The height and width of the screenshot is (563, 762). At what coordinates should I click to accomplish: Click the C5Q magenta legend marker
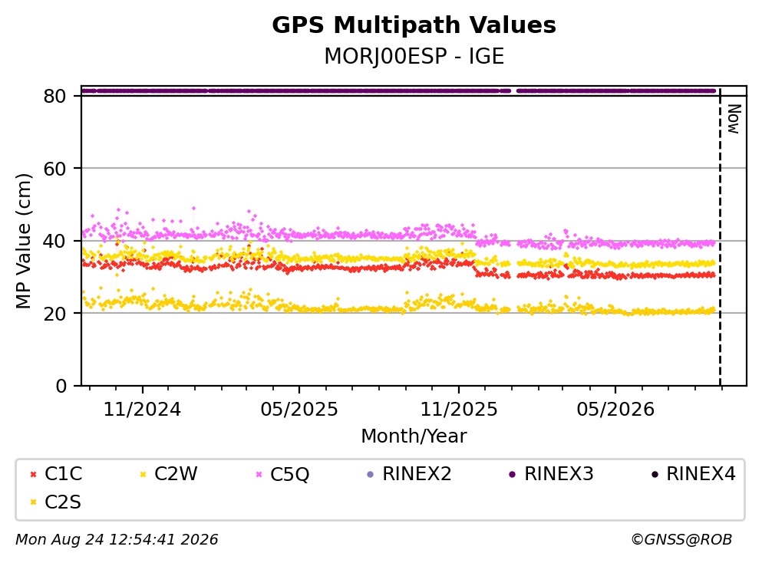click(259, 475)
